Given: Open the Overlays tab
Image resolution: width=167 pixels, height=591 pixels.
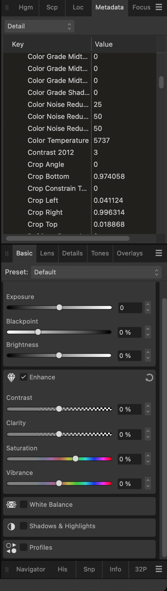Looking at the screenshot, I should pos(130,253).
